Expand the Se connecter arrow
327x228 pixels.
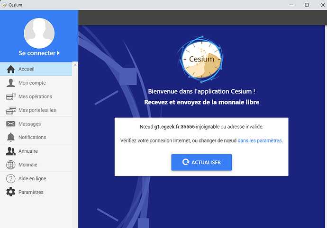[58, 53]
